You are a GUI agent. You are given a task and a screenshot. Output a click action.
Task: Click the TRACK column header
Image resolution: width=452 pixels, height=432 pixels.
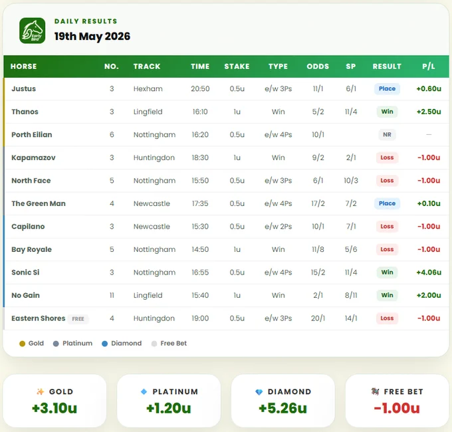coord(147,66)
